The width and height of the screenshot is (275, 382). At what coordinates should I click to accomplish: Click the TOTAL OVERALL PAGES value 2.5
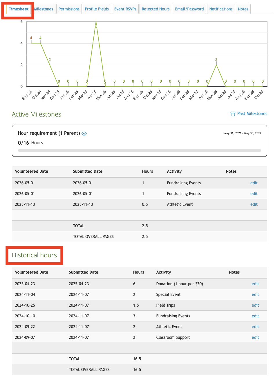coord(145,237)
